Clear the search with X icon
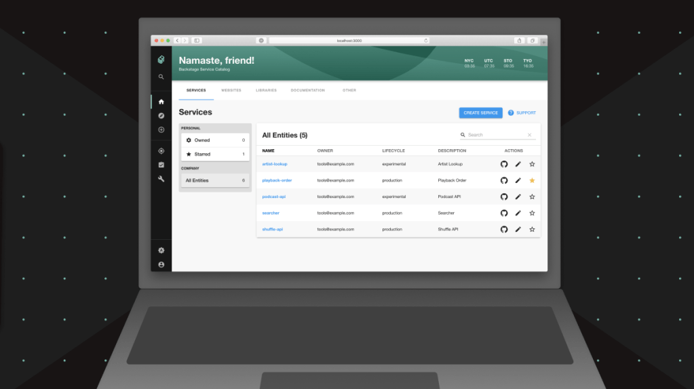The height and width of the screenshot is (389, 694). [529, 135]
